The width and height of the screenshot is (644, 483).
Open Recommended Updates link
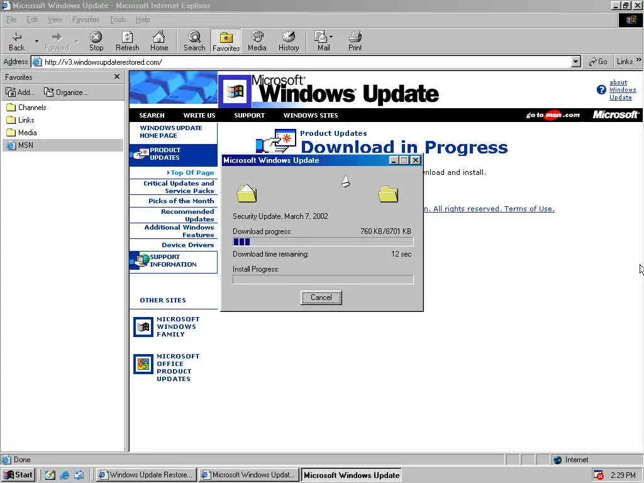click(187, 215)
